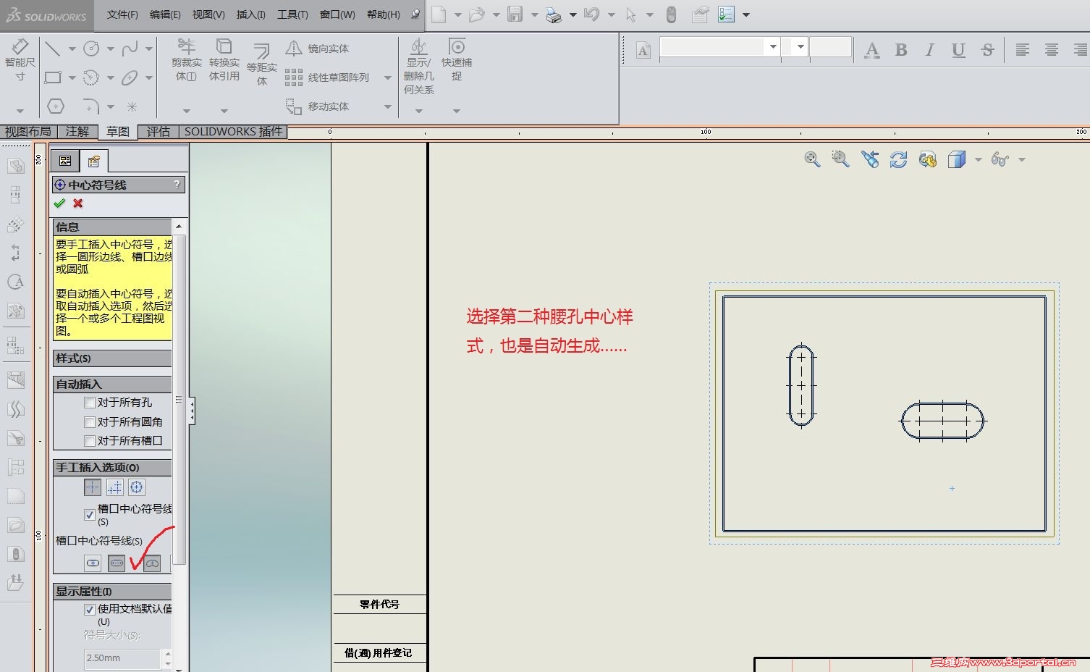This screenshot has height=672, width=1090.
Task: Expand the Circle tool dropdown arrow
Action: click(x=110, y=49)
